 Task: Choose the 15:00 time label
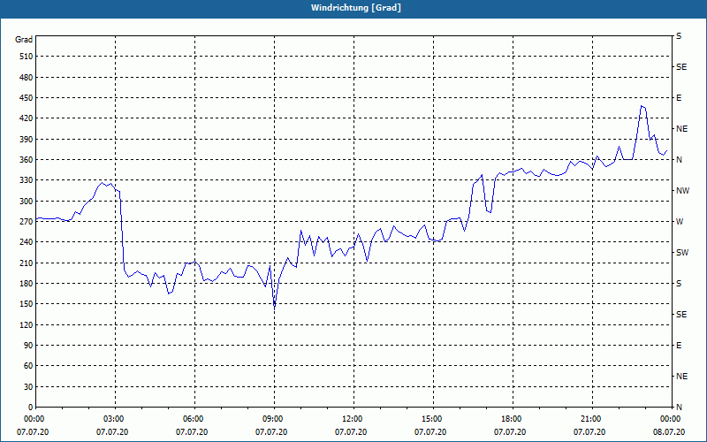431,419
